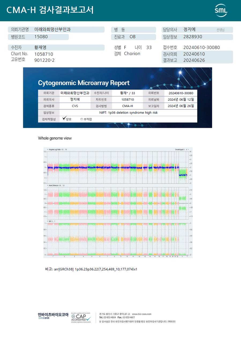The image size is (241, 341).
Task: Click plus icon beside Weighted Log2 Ratio
Action: [x=48, y=149]
